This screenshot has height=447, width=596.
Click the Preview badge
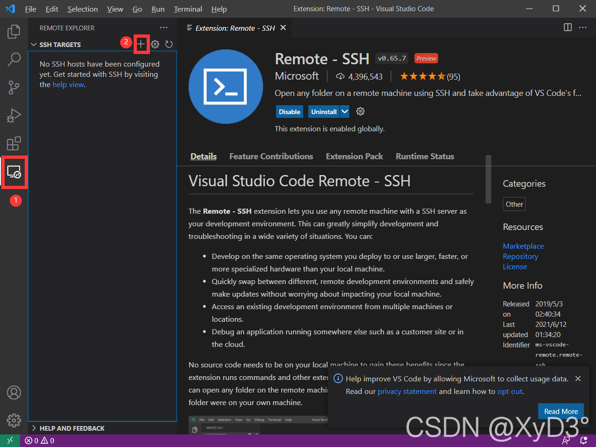426,58
